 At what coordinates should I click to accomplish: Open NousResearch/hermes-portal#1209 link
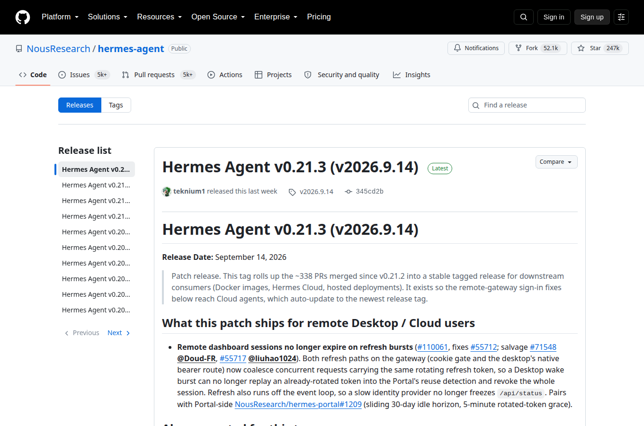(x=298, y=404)
